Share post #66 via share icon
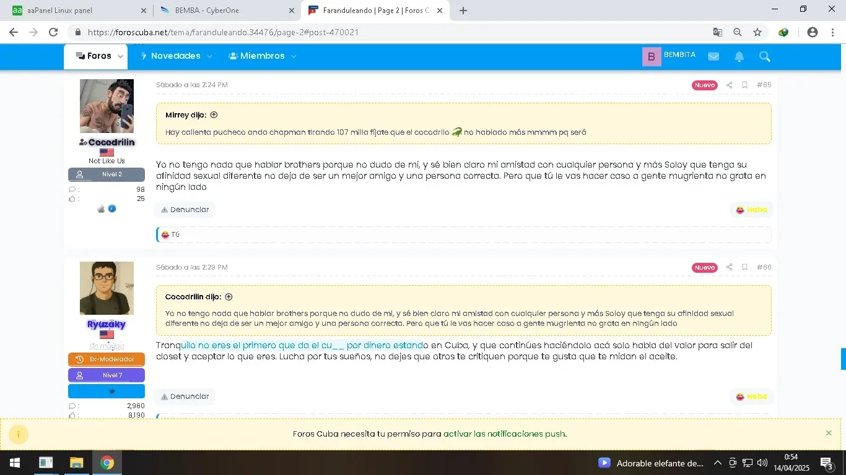The image size is (846, 475). [x=729, y=268]
